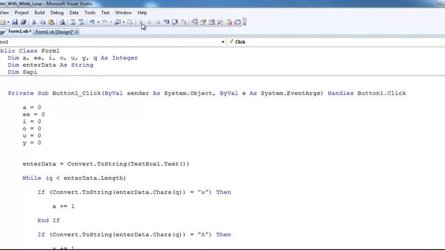Click the 'End If' code line
This screenshot has width=445, height=250.
click(49, 221)
